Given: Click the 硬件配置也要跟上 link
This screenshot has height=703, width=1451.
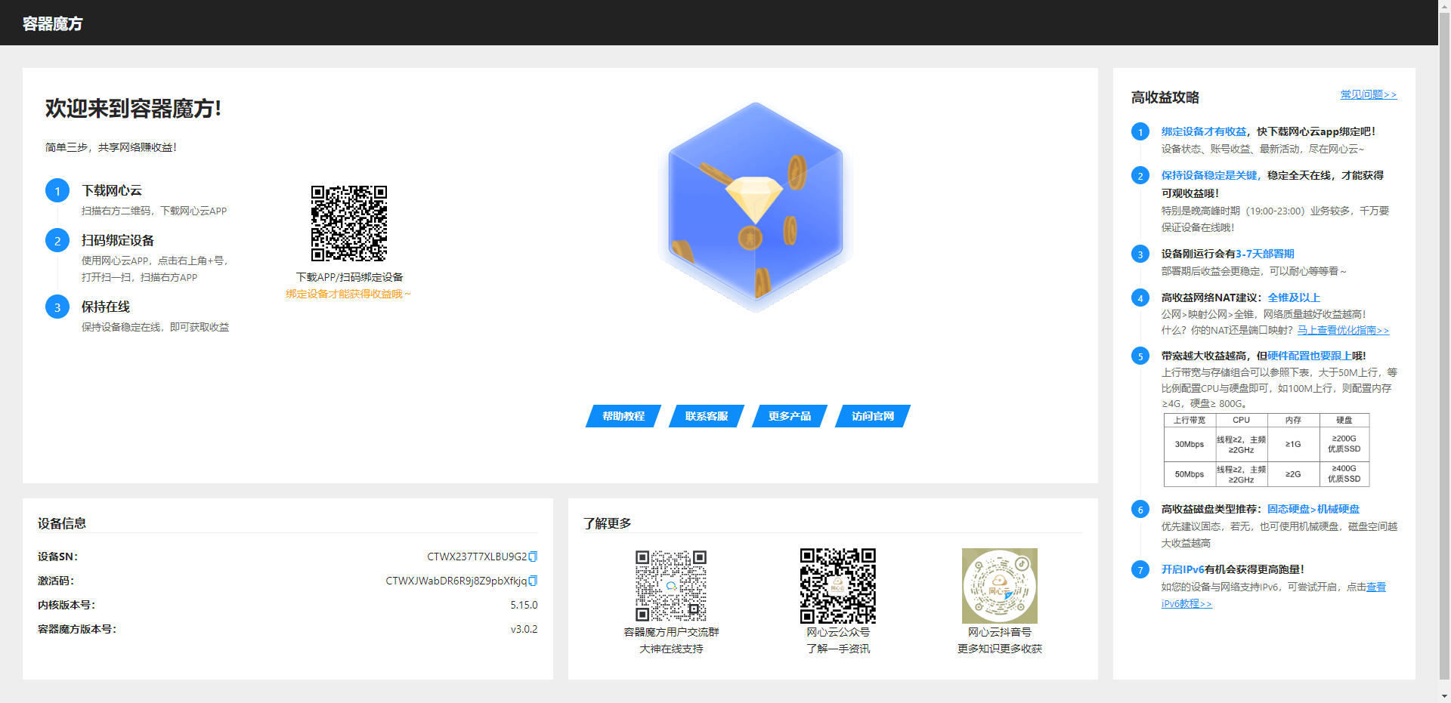Looking at the screenshot, I should [x=1310, y=356].
